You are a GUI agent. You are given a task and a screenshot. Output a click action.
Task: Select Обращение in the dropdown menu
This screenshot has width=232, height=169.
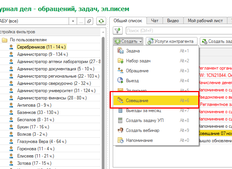[137, 71]
